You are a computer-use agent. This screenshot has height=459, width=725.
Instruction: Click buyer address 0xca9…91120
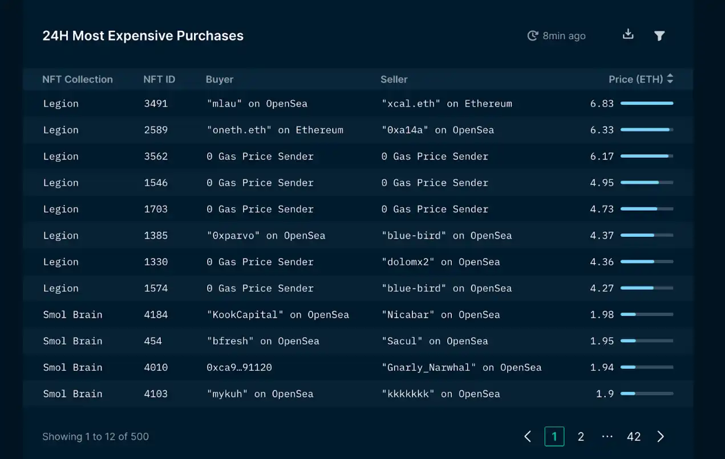coord(239,367)
